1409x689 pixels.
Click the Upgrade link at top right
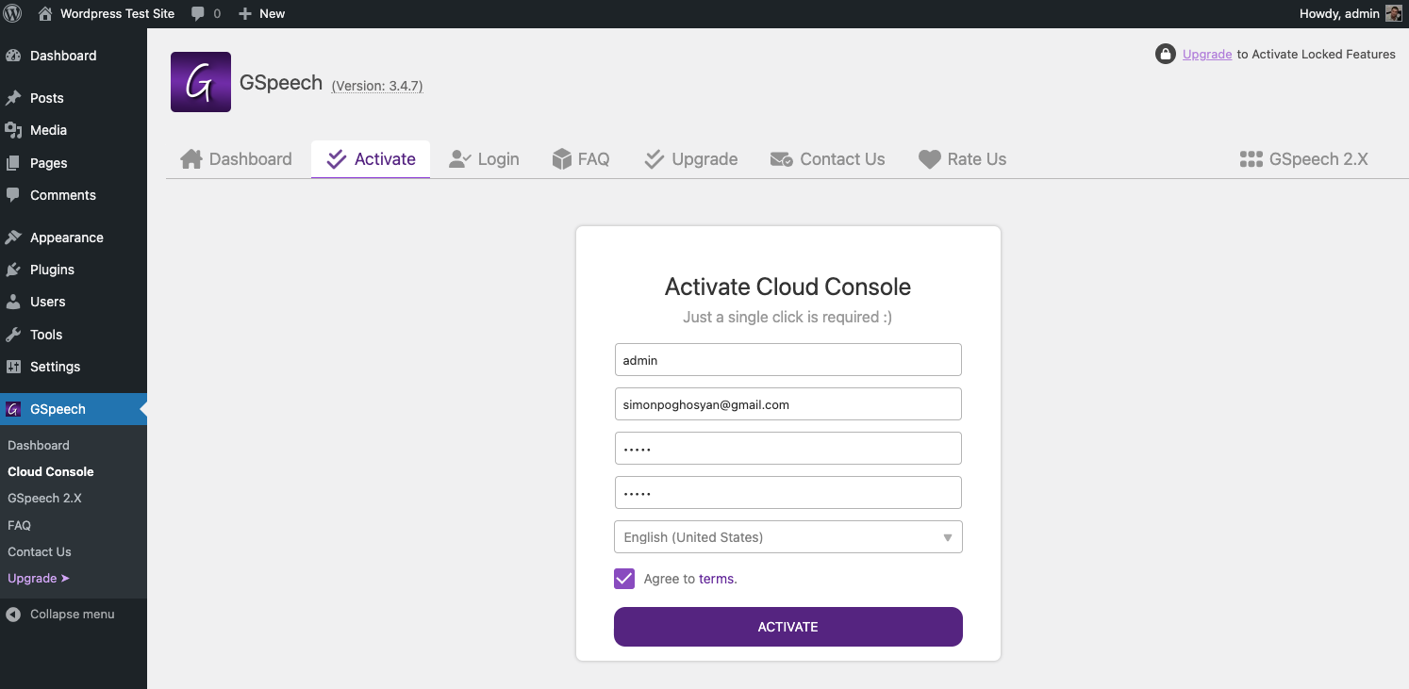(1207, 54)
